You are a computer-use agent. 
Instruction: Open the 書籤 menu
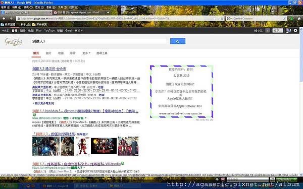(x=51, y=8)
